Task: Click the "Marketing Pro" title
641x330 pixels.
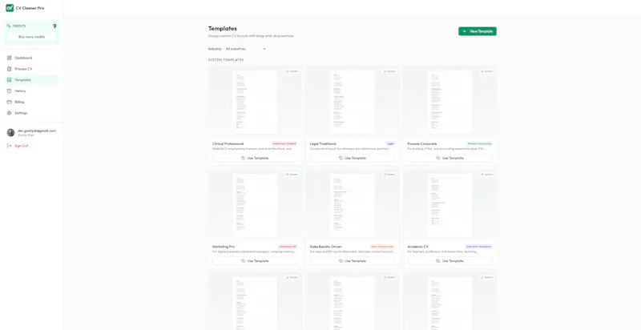Action: pos(224,247)
